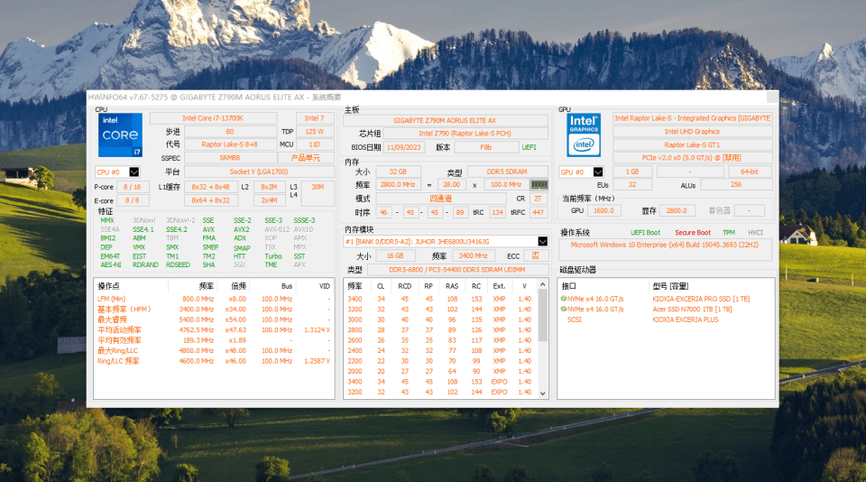Viewport: 866px width, 482px height.
Task: Click the Ring/LLC 4600.0 MHz value
Action: tap(196, 361)
